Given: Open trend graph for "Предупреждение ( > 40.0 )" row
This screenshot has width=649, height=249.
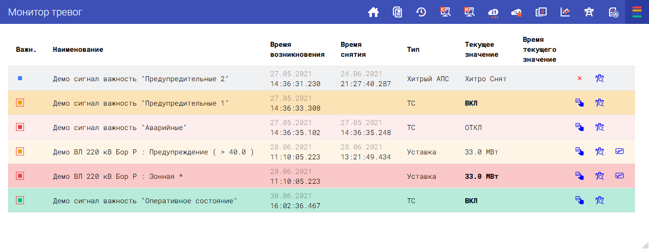Looking at the screenshot, I should pos(620,152).
